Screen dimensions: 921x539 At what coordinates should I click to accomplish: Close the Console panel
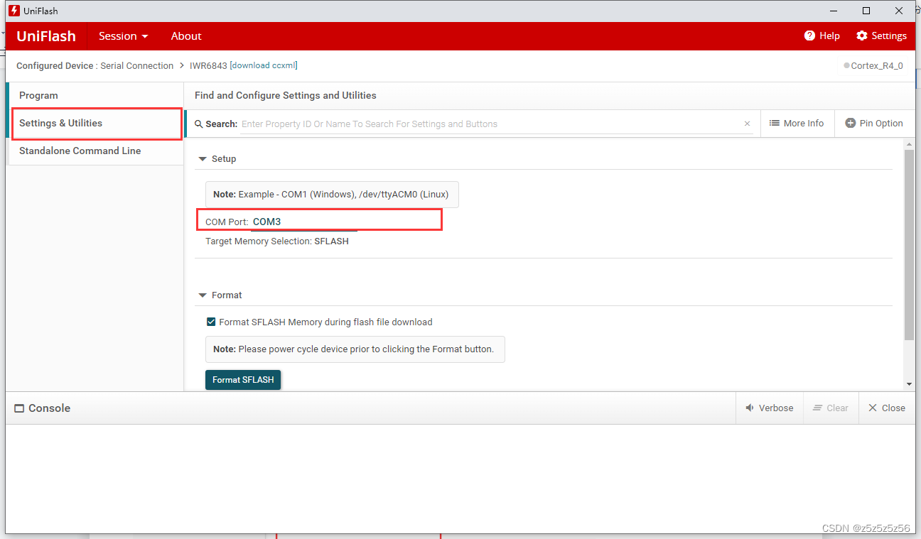(x=887, y=408)
